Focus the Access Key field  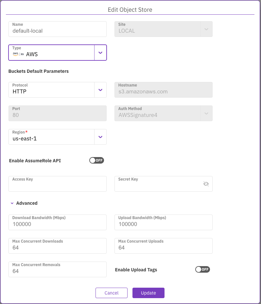[x=57, y=186]
